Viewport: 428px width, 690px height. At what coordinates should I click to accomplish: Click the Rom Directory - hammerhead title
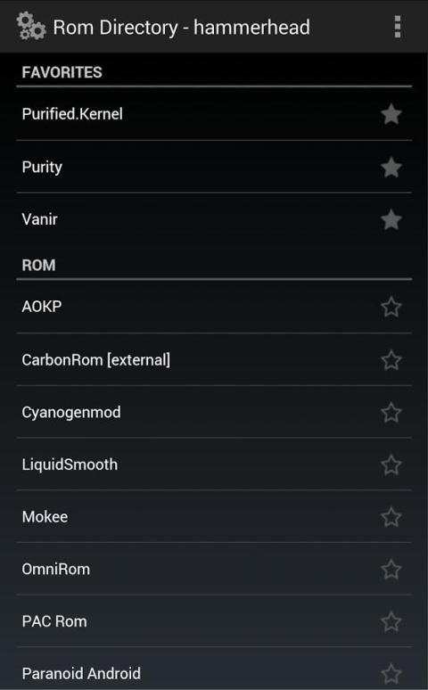click(181, 28)
